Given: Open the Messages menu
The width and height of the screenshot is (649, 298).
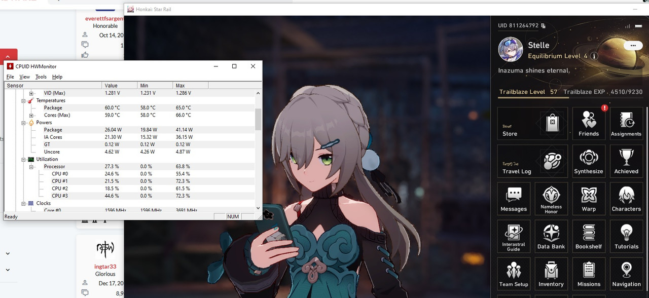Looking at the screenshot, I should 514,199.
